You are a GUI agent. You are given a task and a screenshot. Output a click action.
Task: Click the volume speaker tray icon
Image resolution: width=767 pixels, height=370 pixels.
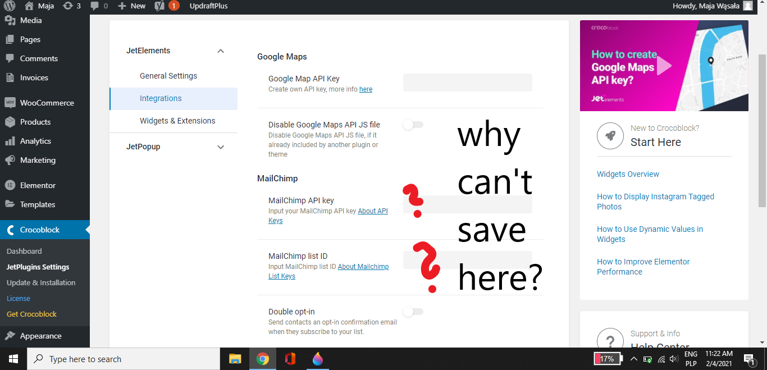(x=674, y=359)
